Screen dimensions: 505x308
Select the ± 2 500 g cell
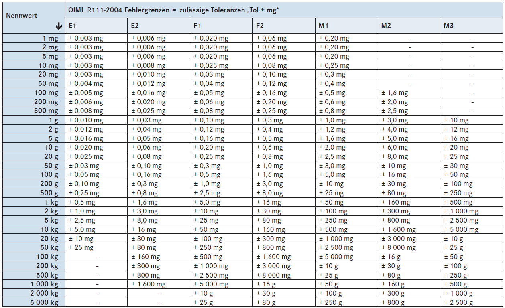[458, 303]
